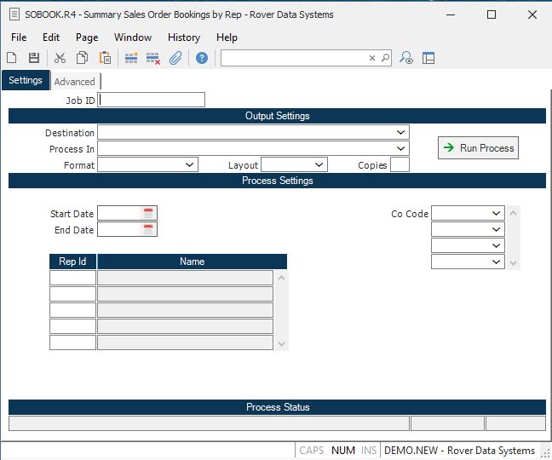Image resolution: width=552 pixels, height=460 pixels.
Task: Click the first Rep Id cell
Action: coord(72,278)
